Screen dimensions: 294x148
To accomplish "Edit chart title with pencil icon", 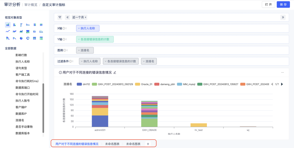I will coord(115,73).
